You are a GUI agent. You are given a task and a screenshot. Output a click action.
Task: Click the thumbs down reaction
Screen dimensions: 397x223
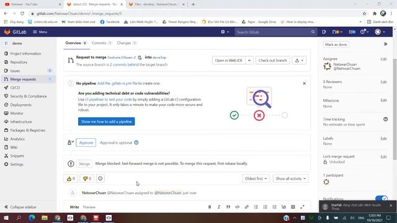pos(87,178)
